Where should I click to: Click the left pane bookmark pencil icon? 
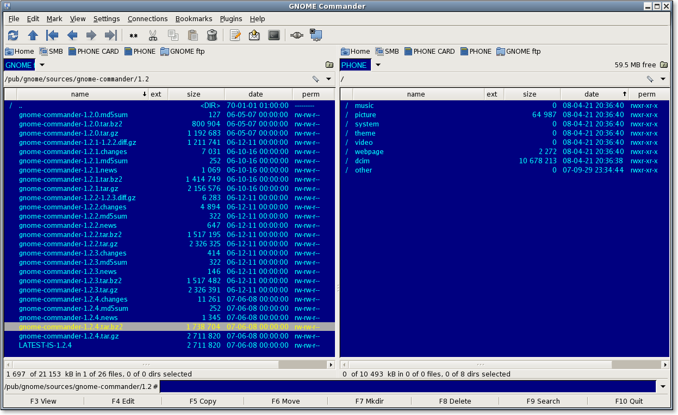[316, 79]
